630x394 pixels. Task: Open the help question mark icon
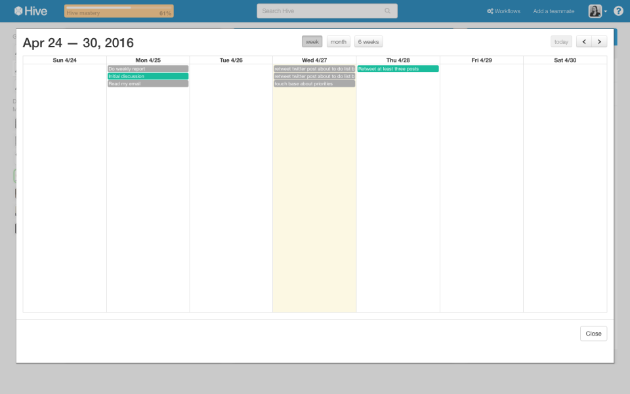(618, 11)
